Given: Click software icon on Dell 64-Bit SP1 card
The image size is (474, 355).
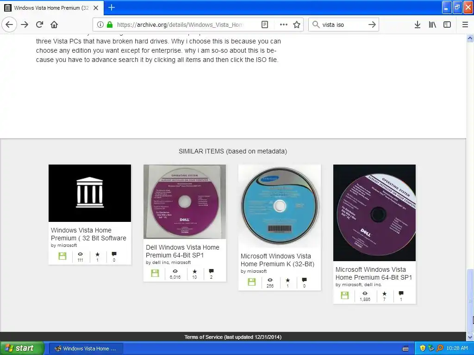Looking at the screenshot, I should [155, 273].
